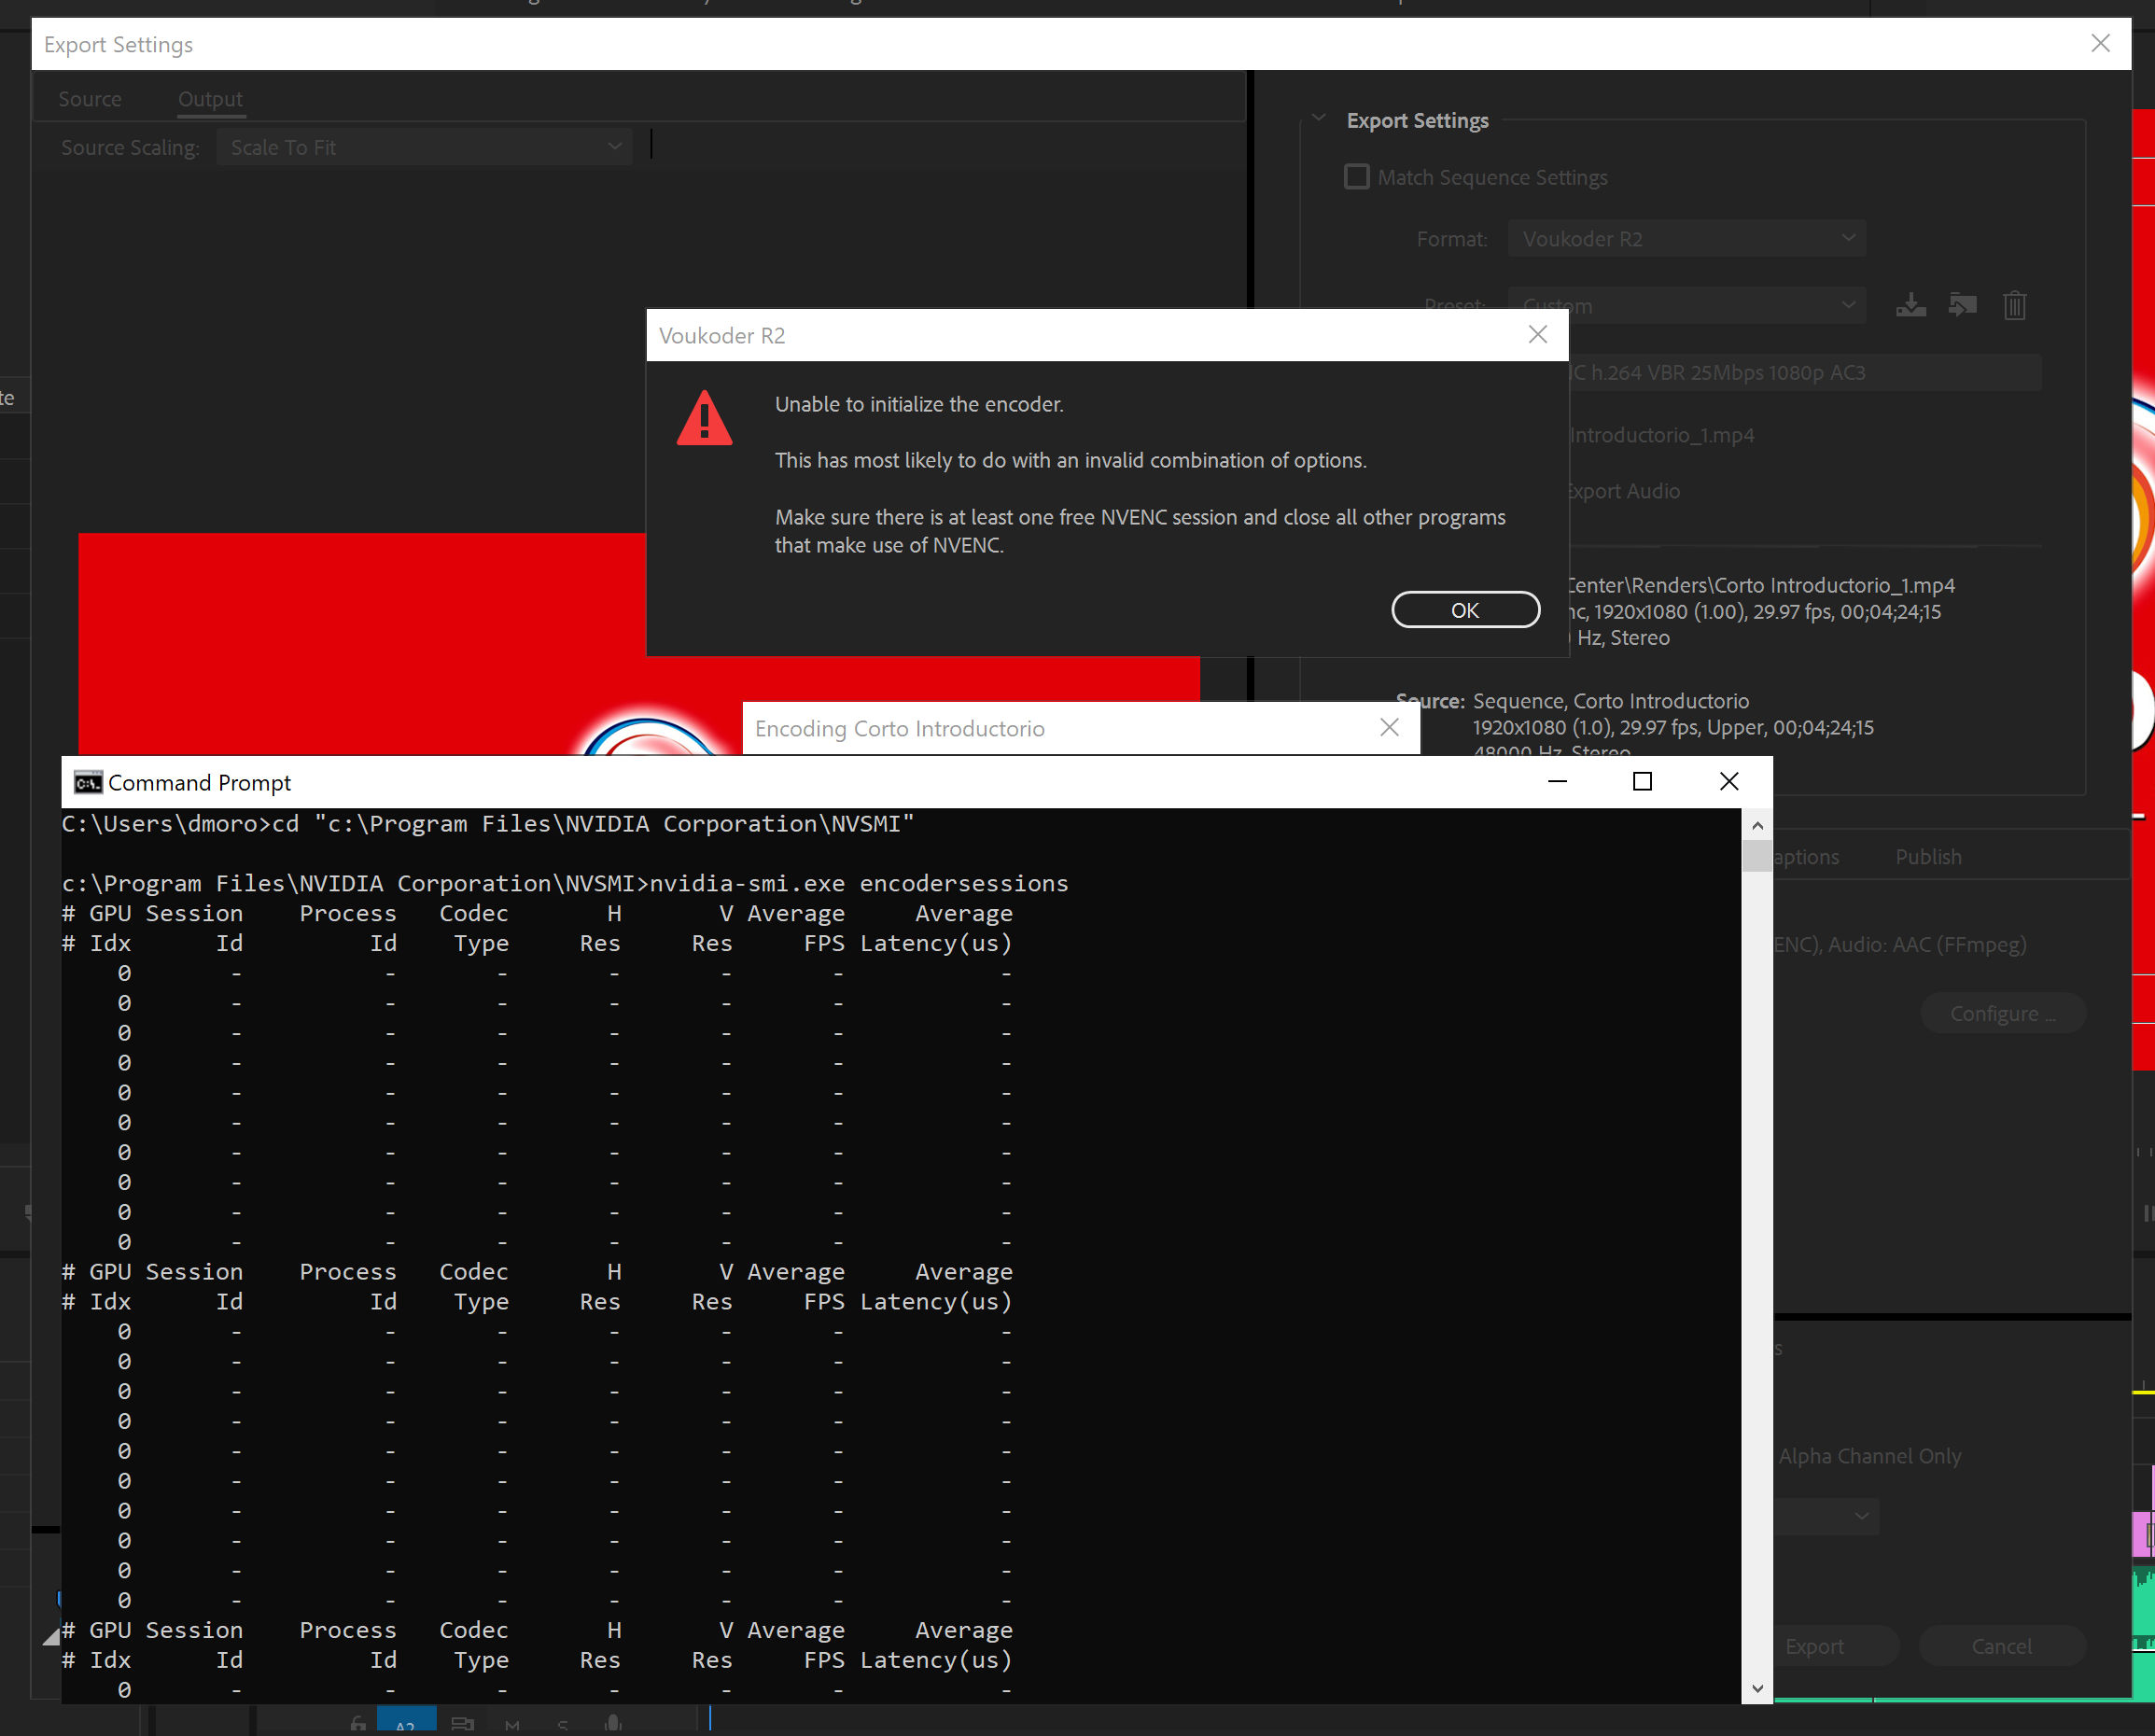Click the Save Preset download icon
The image size is (2155, 1736).
click(1910, 305)
